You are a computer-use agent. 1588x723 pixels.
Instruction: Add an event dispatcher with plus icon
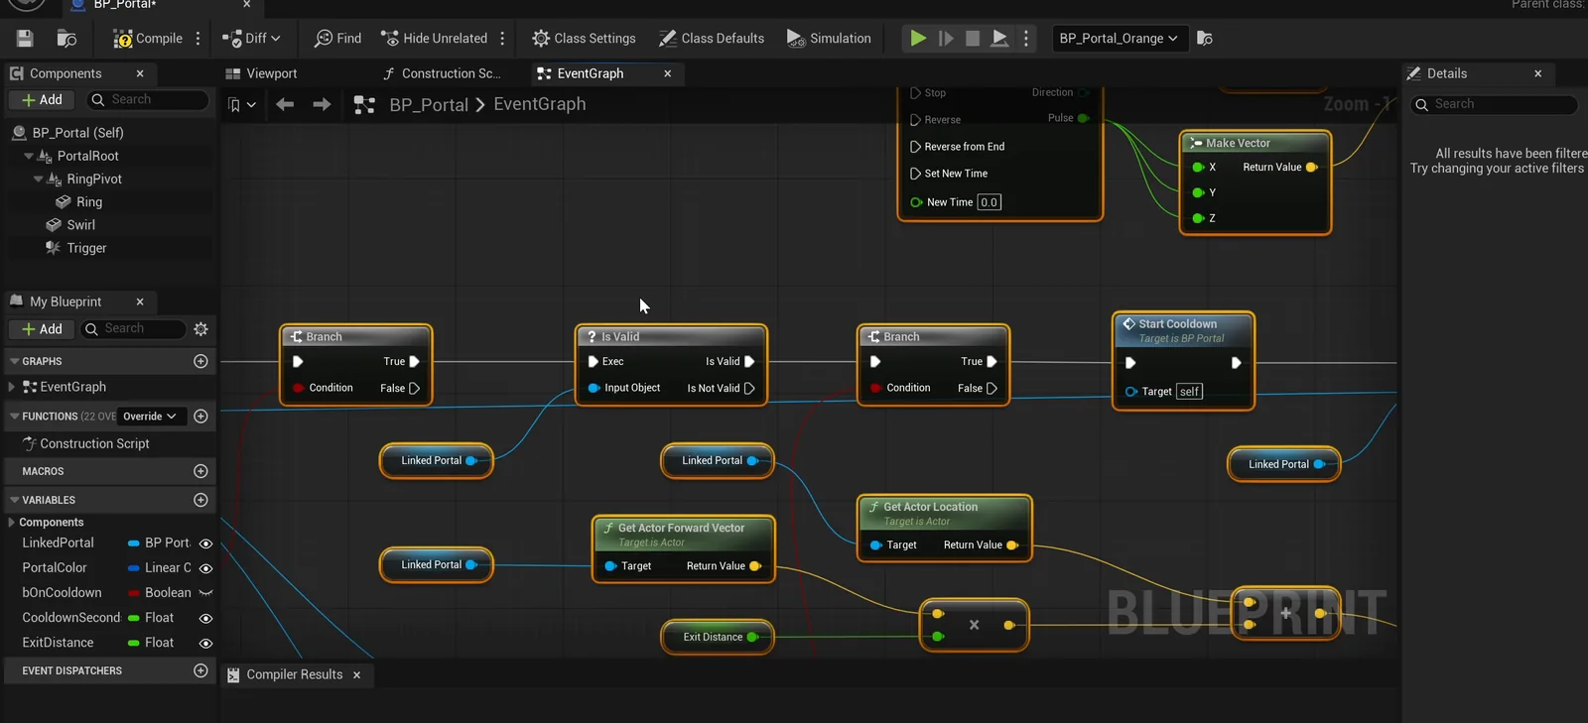(200, 670)
